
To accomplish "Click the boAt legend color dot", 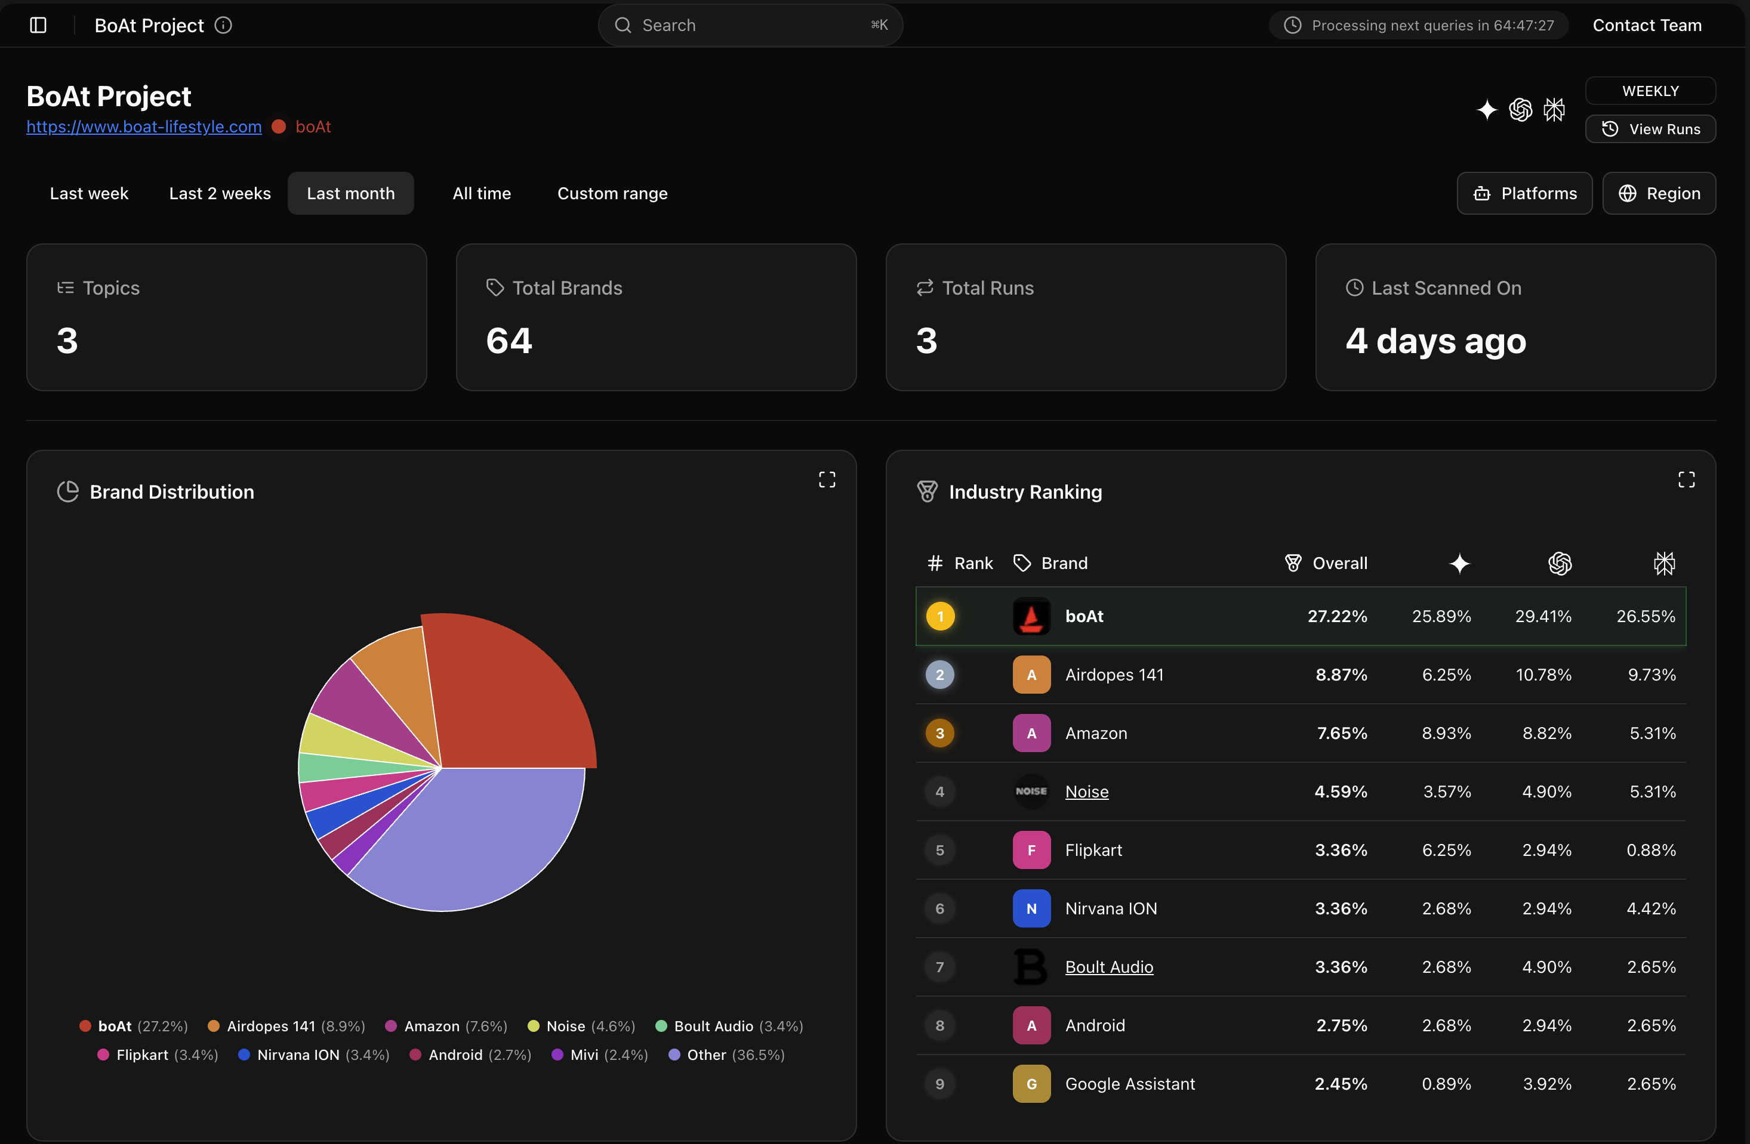I will click(85, 1026).
